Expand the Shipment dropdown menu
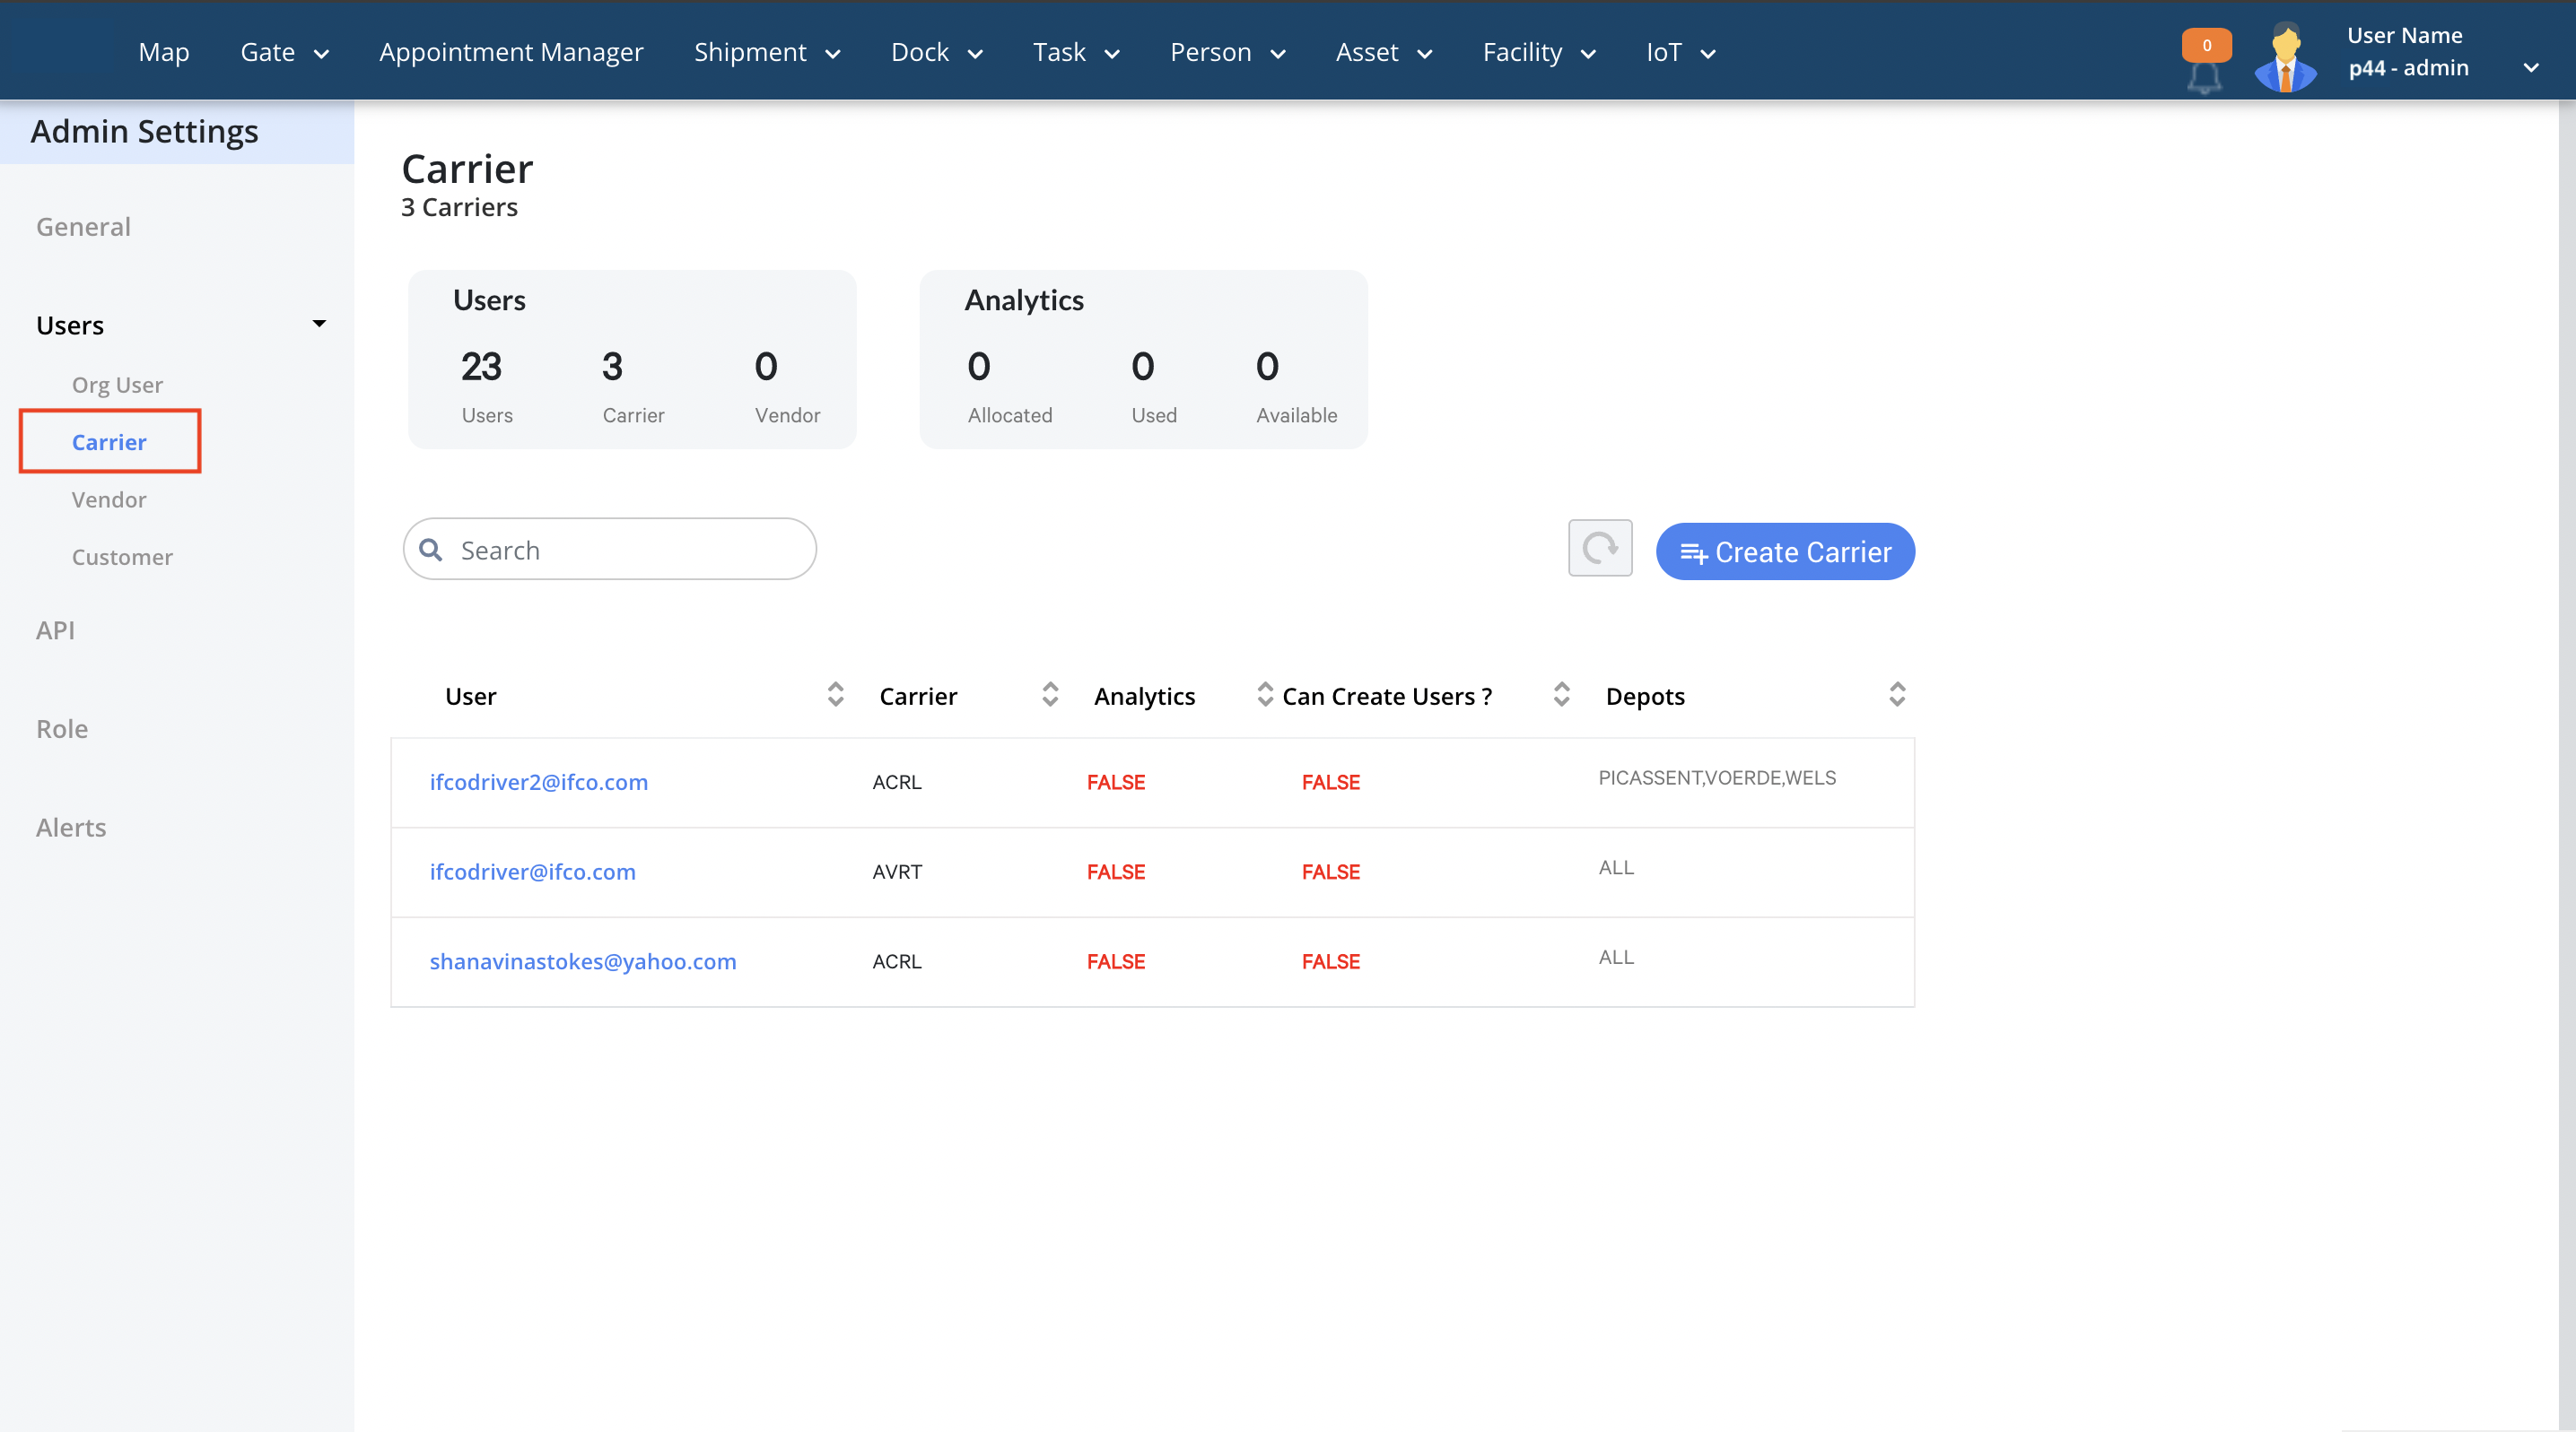Viewport: 2576px width, 1432px height. (767, 52)
